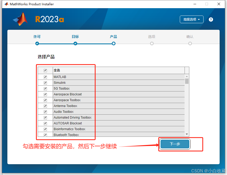Go to the 许可 step

click(37, 37)
